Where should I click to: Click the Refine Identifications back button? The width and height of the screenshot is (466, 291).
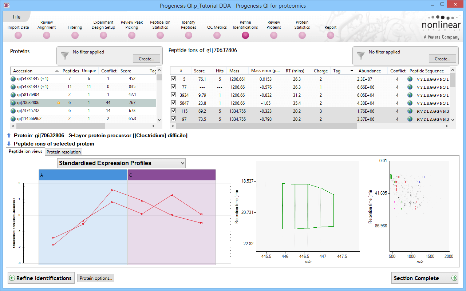pos(41,278)
